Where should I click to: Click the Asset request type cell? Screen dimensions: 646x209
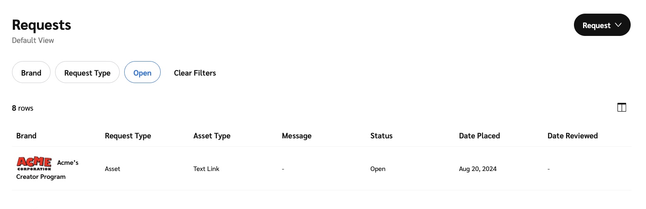[112, 169]
